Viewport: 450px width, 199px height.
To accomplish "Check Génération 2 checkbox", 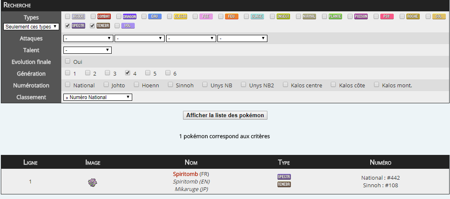I will (88, 73).
